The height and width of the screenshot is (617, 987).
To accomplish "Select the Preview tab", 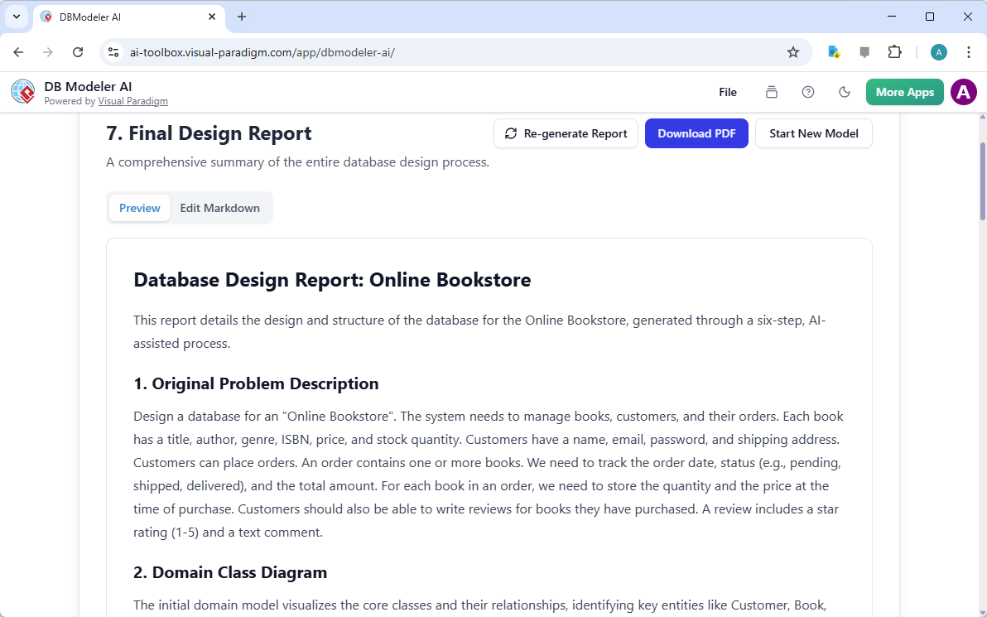I will 139,207.
